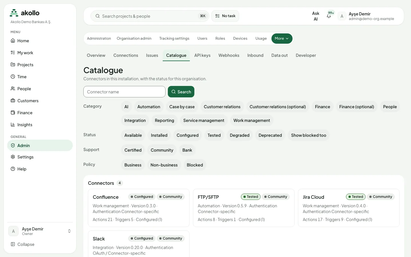Open Help page
The image size is (411, 257).
coord(40,169)
